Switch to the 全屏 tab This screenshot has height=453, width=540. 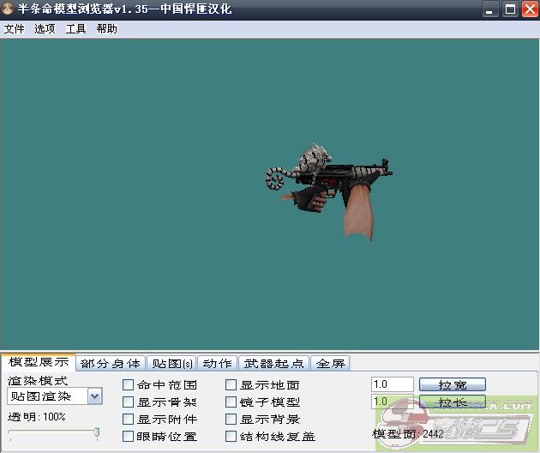point(329,364)
